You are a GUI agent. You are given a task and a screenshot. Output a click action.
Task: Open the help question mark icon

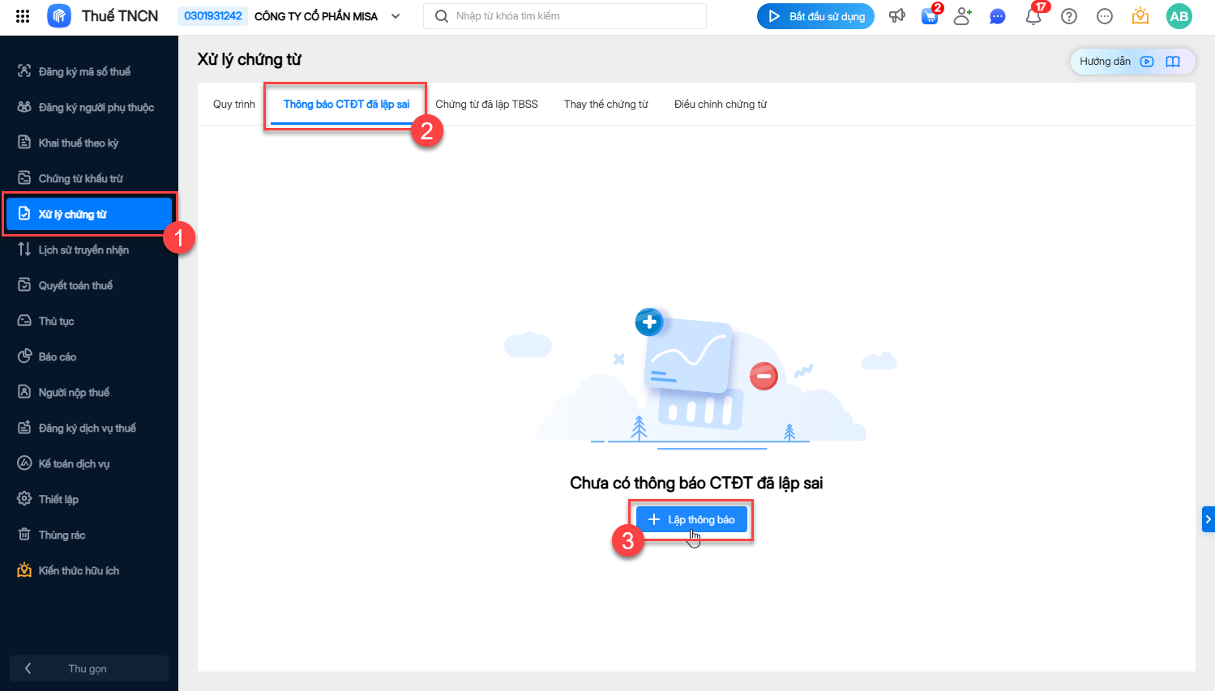click(1069, 16)
